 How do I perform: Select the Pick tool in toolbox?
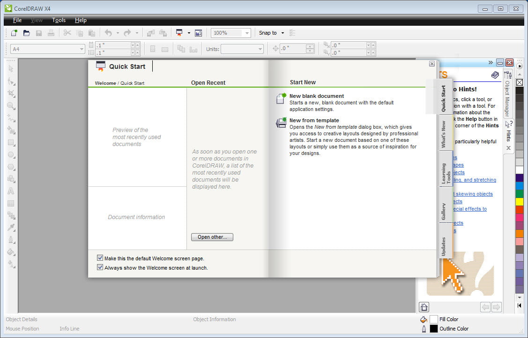pos(11,69)
